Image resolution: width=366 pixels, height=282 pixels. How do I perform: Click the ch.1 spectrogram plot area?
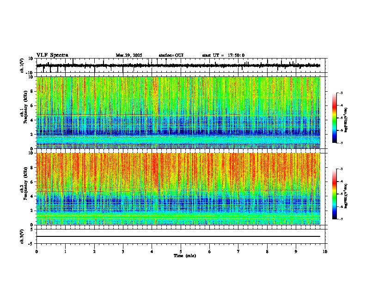tap(178, 112)
